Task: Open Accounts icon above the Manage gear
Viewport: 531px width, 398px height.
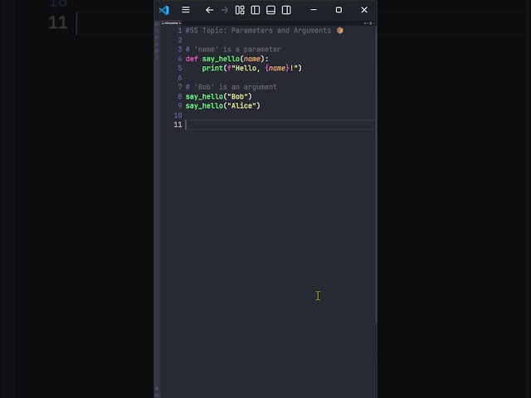Action: click(x=157, y=389)
